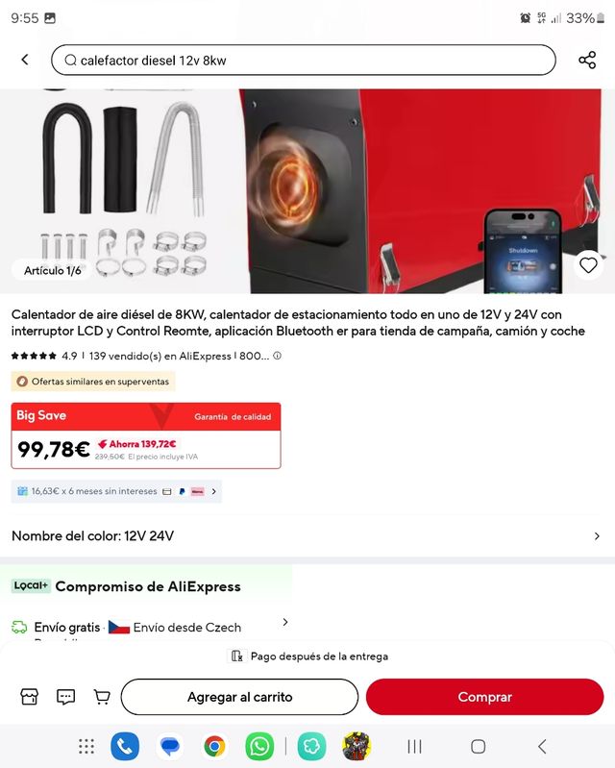Image resolution: width=615 pixels, height=768 pixels.
Task: Tap the rating info circle icon
Action: point(277,356)
